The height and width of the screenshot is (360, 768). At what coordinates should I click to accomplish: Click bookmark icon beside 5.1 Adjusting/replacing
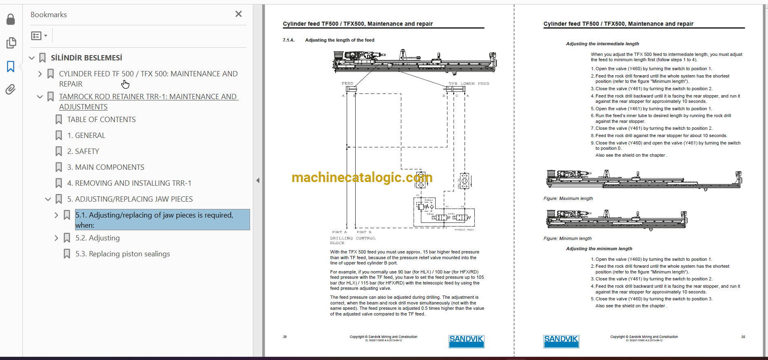(x=67, y=215)
